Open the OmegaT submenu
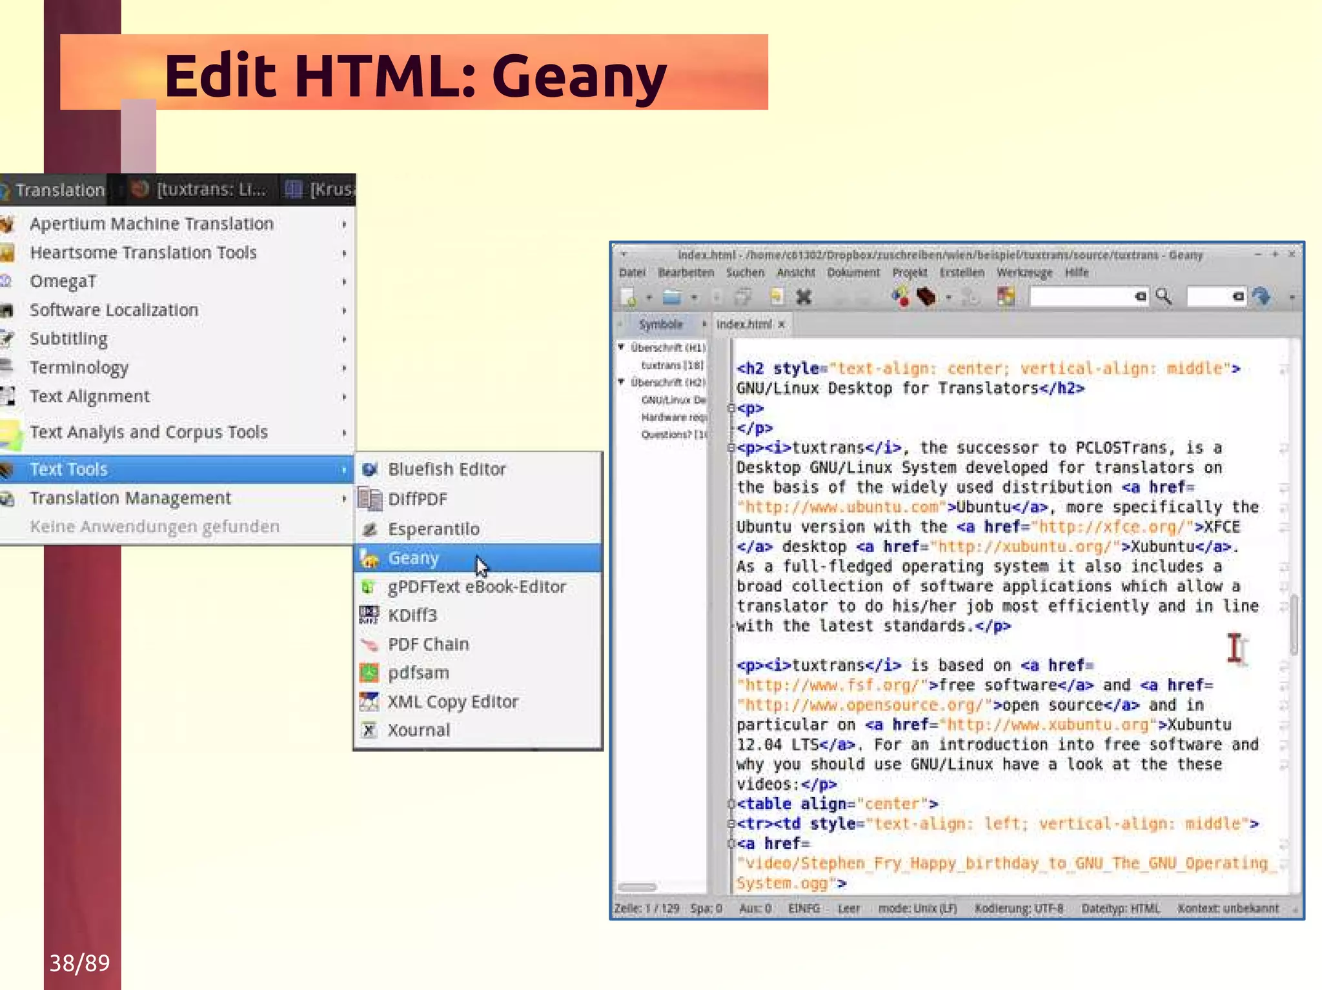 tap(176, 281)
